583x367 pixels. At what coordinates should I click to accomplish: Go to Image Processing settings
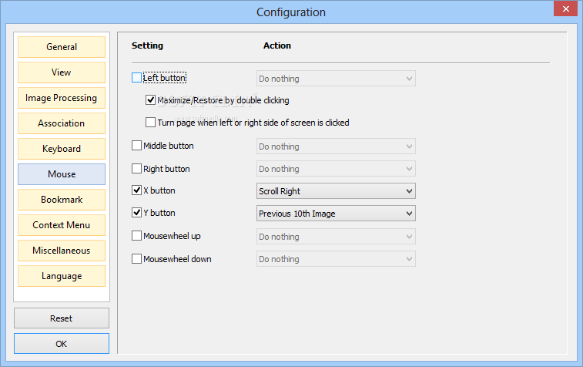coord(62,98)
